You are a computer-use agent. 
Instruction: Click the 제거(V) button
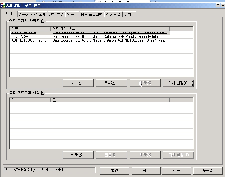(145, 155)
